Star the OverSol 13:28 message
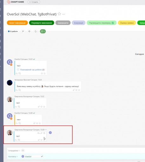 [x=40, y=123]
